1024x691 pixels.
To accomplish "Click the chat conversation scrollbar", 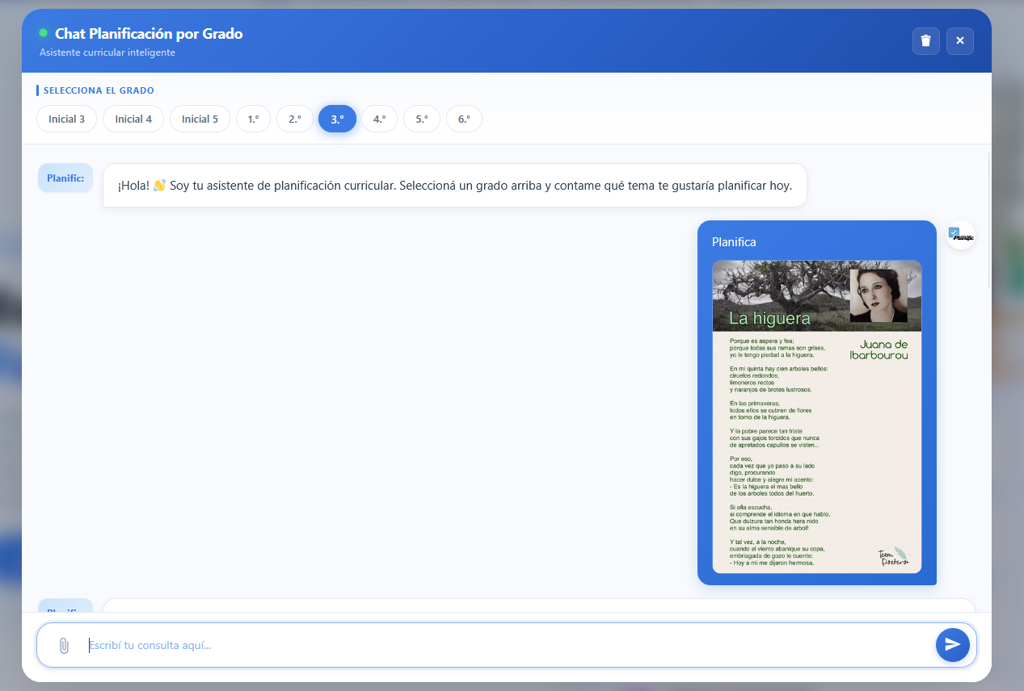I will (989, 218).
